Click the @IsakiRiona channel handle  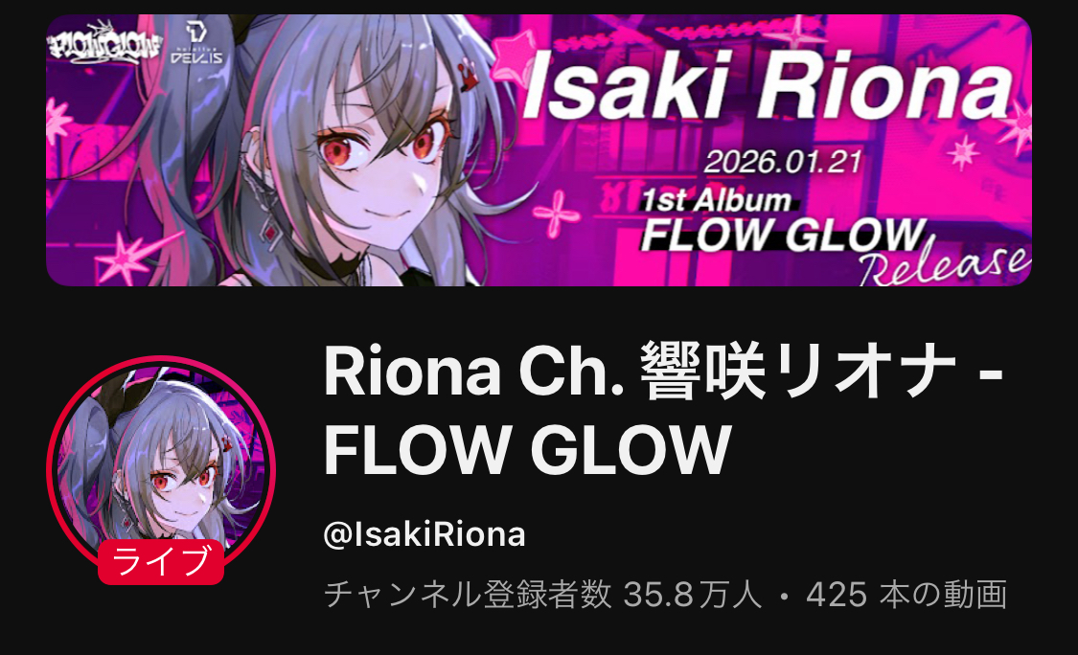pos(424,534)
